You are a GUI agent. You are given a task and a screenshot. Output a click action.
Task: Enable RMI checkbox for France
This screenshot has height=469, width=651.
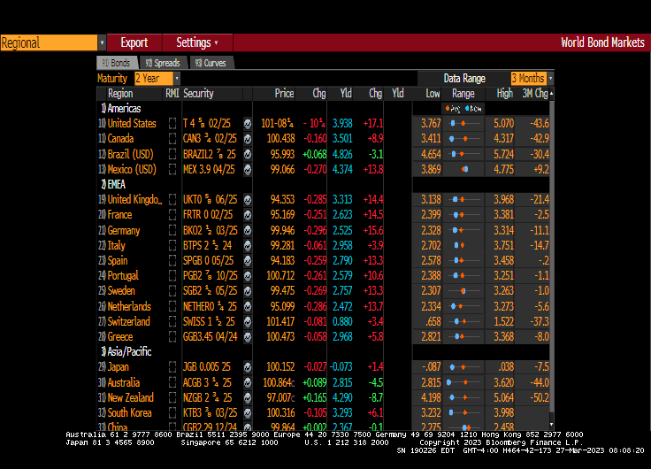click(172, 215)
